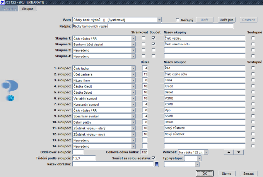263x177 pixels.
Task: Toggle Součet za celou sestavu checkbox
Action: click(154, 158)
